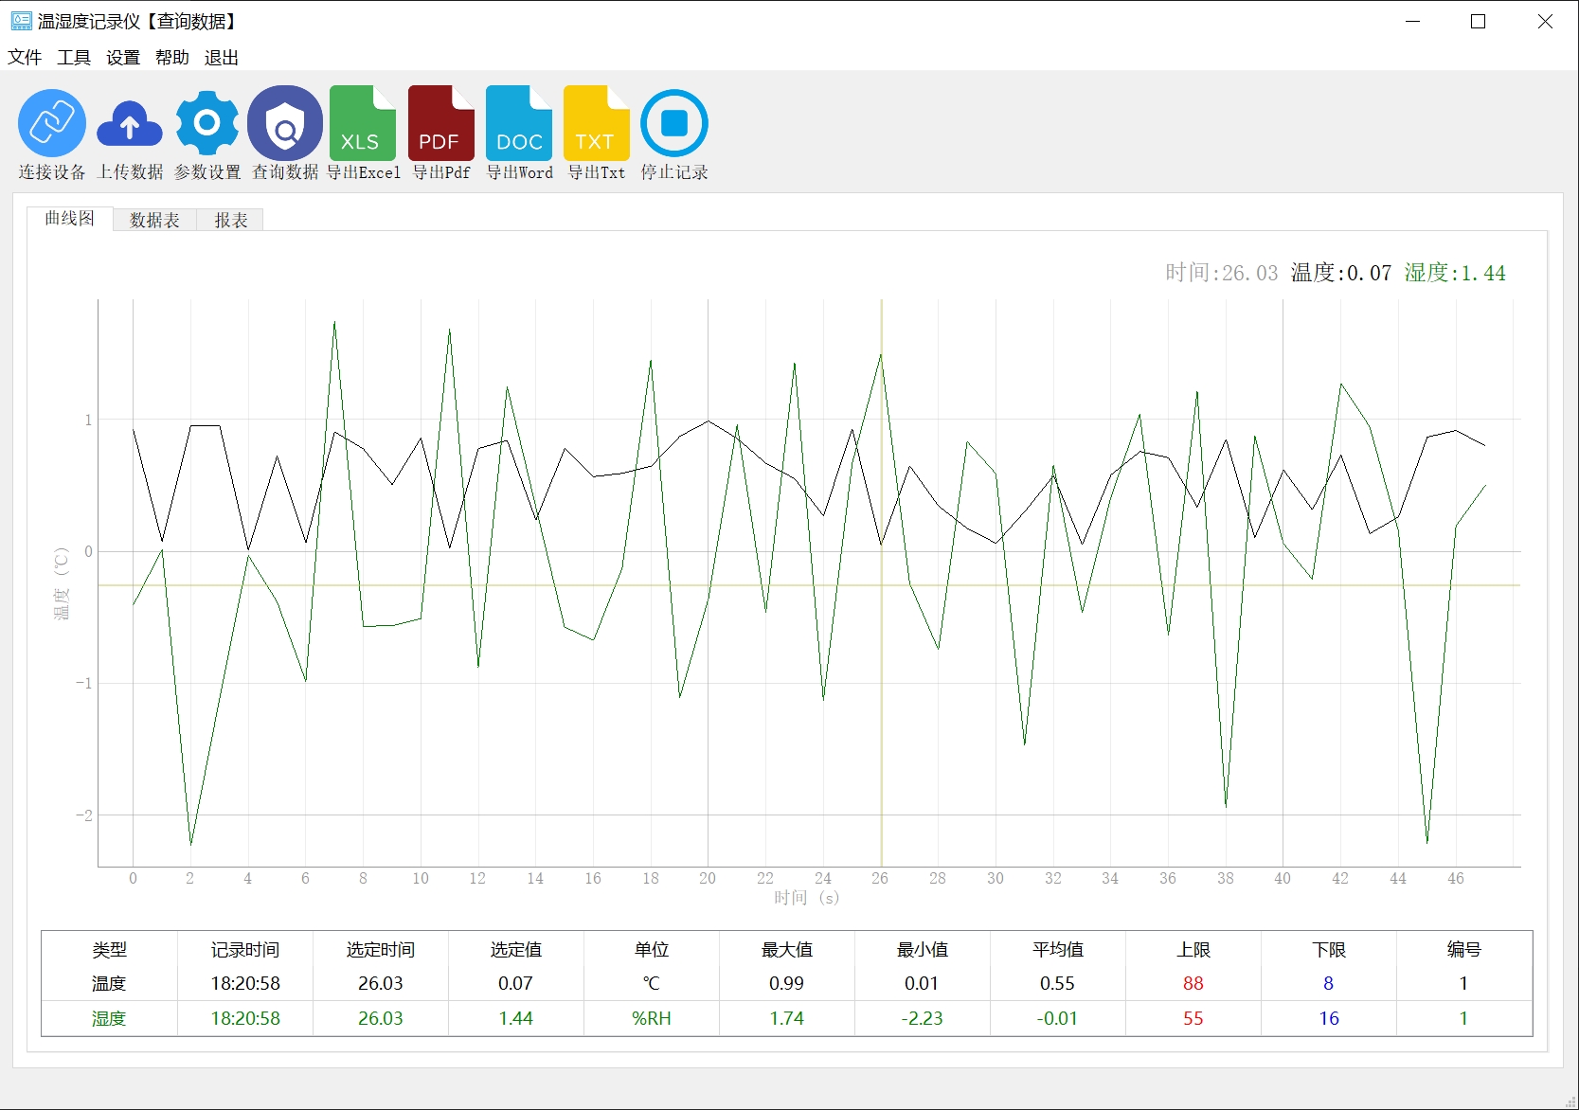Export to Excel with XLS icon
The width and height of the screenshot is (1579, 1110).
tap(363, 123)
